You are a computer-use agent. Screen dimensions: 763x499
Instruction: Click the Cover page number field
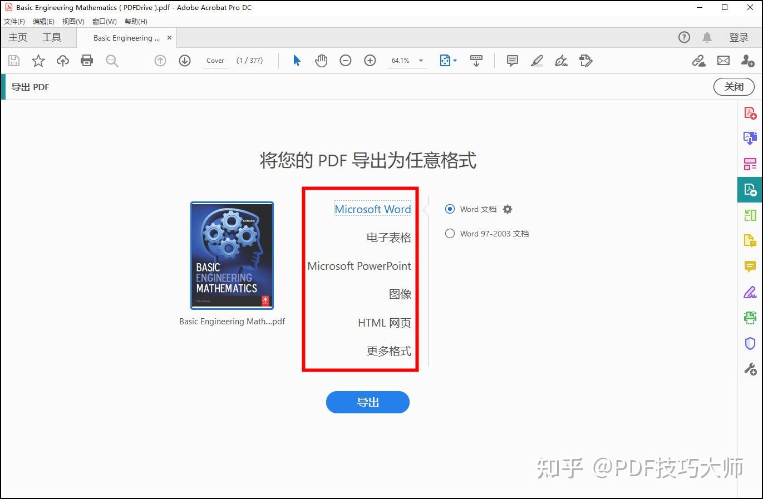215,61
